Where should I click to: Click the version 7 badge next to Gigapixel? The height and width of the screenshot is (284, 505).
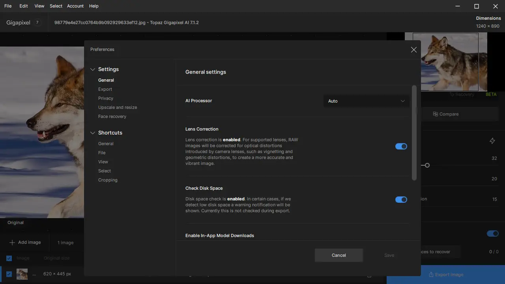pos(37,22)
